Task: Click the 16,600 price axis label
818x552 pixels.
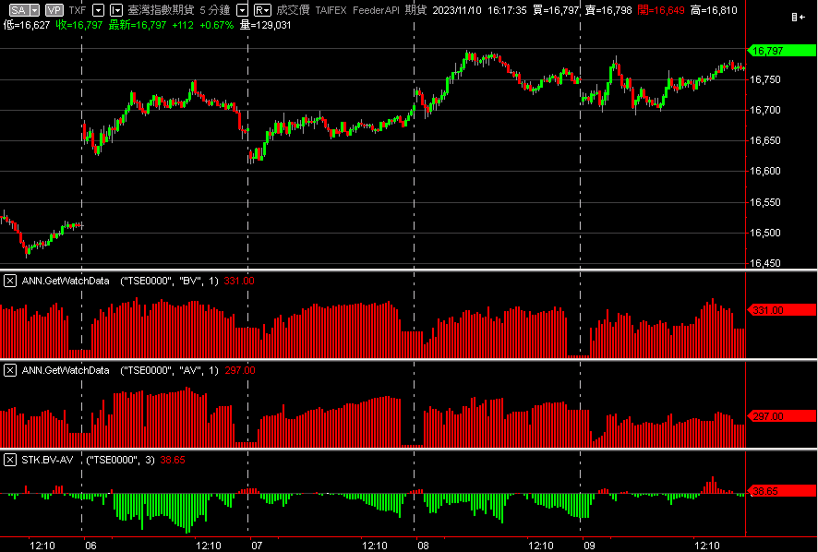Action: click(764, 171)
